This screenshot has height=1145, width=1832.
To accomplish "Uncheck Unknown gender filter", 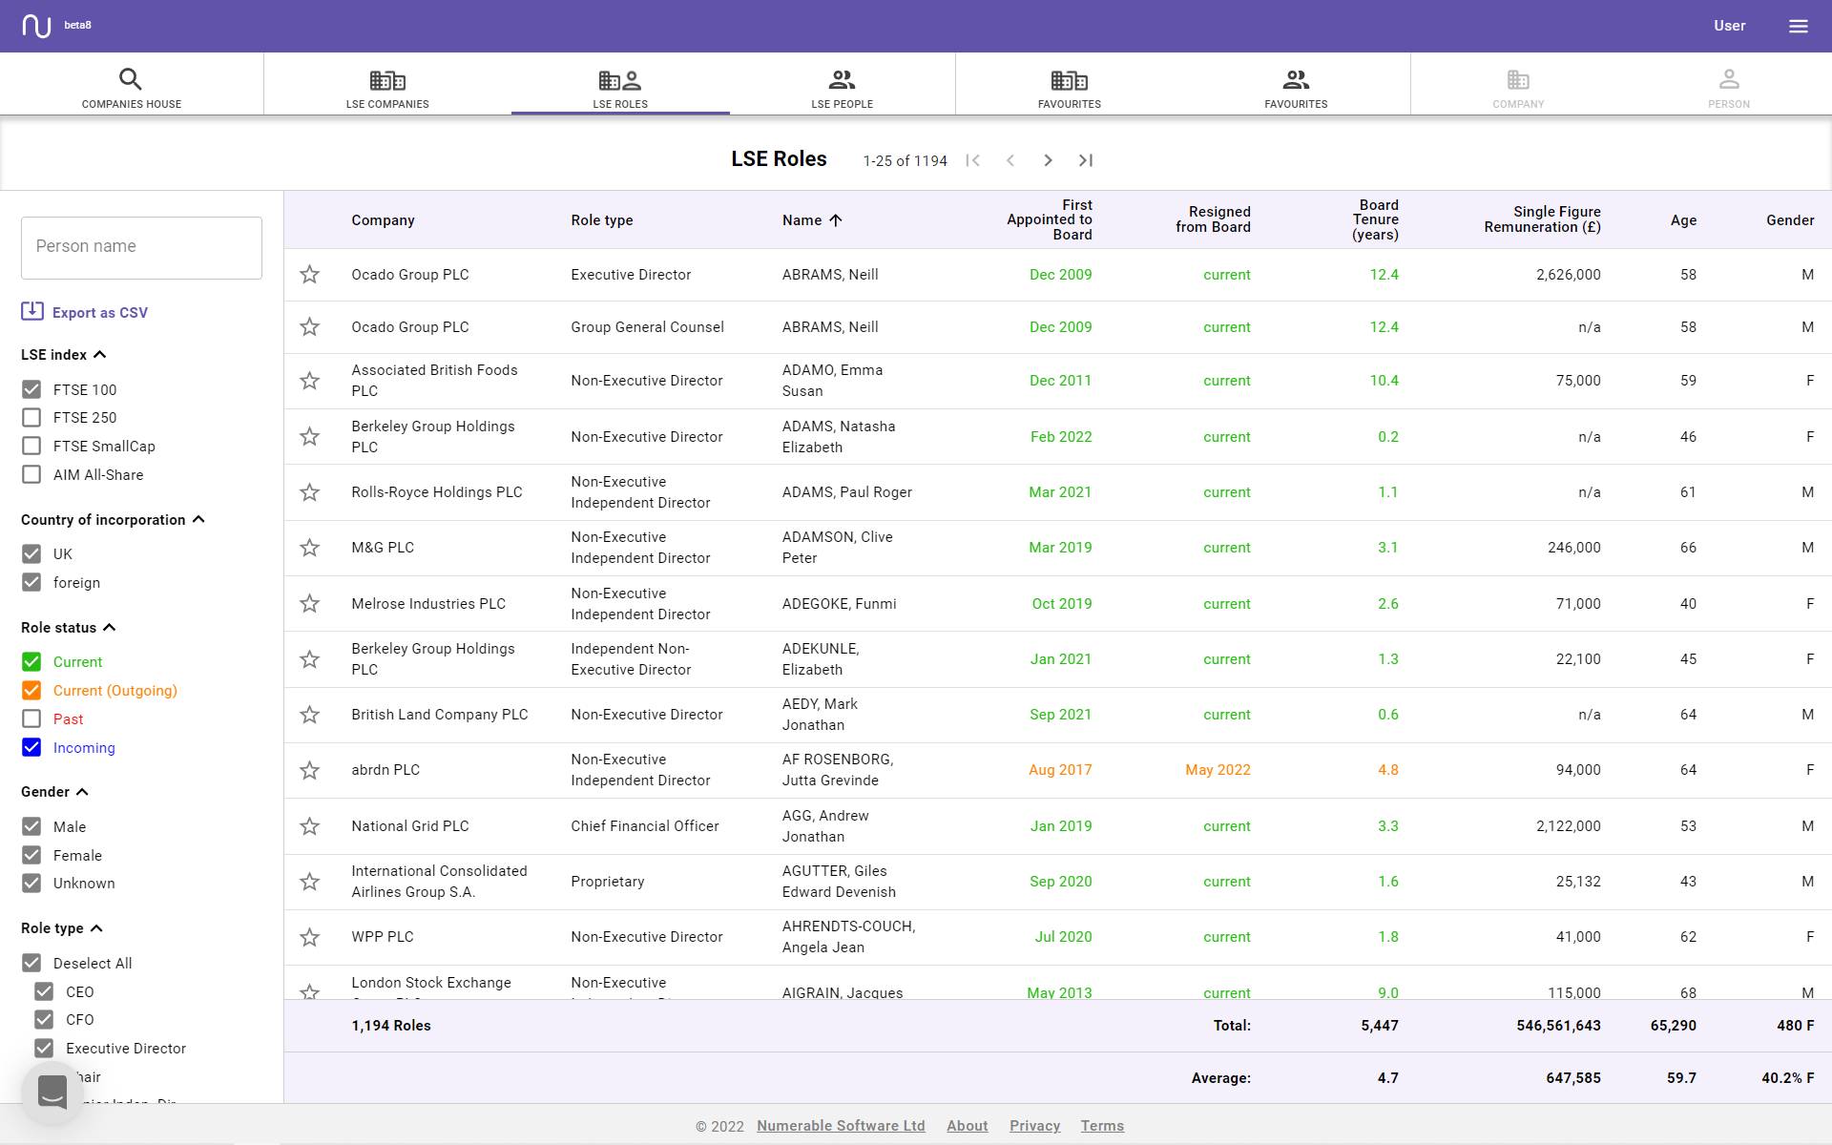I will click(31, 883).
